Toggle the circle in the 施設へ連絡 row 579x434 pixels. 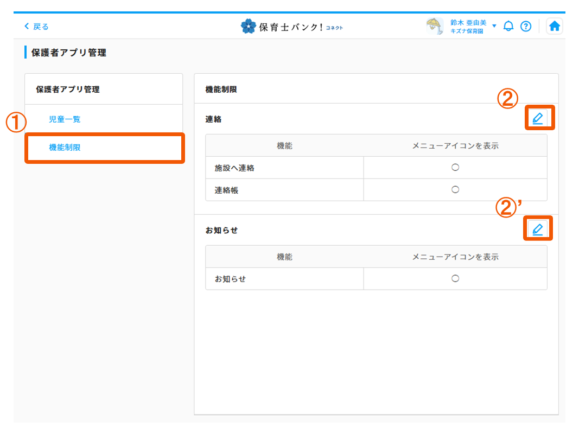coord(455,168)
